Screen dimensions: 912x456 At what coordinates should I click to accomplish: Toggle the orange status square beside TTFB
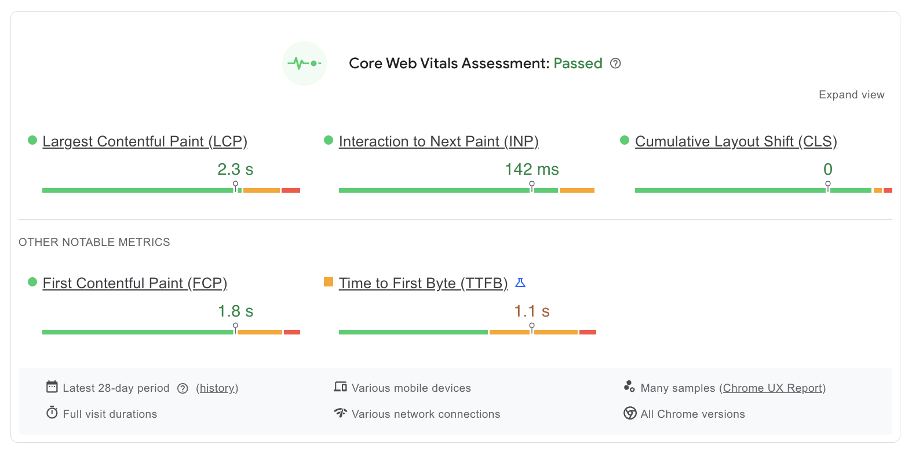[328, 282]
